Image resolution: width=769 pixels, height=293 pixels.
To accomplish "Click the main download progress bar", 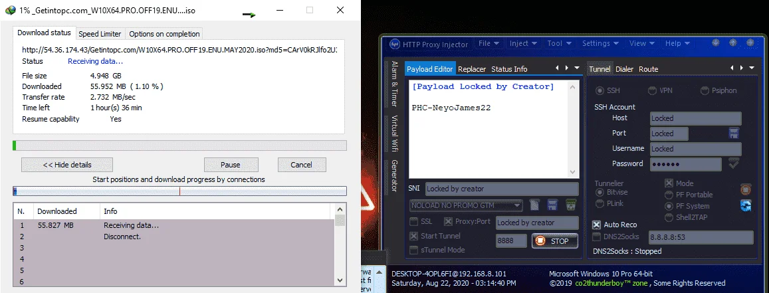I will pos(179,146).
